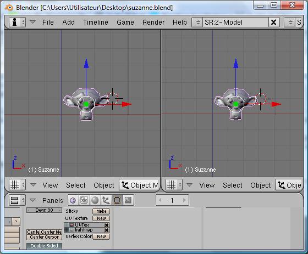308x254 pixels.
Task: Open Object Mode dropdown in left viewport
Action: 139,185
